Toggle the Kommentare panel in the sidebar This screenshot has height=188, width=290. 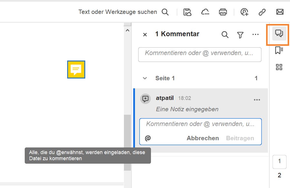(x=279, y=34)
